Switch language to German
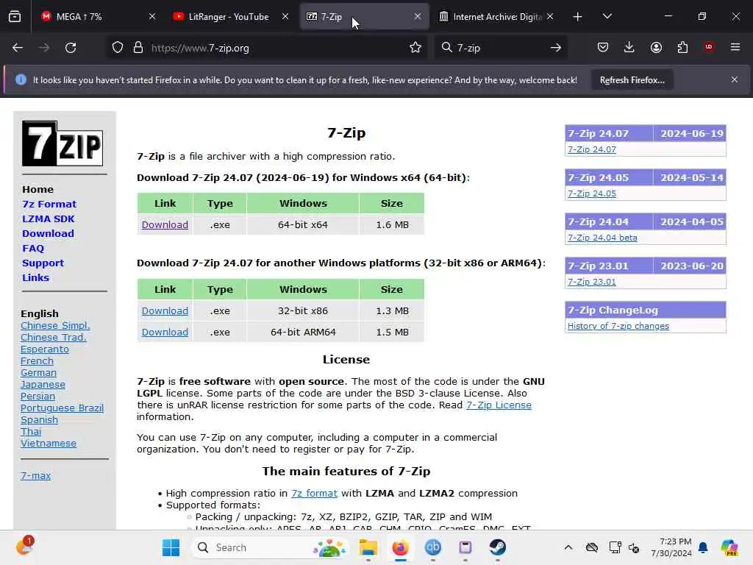Viewport: 753px width, 565px height. [x=38, y=373]
